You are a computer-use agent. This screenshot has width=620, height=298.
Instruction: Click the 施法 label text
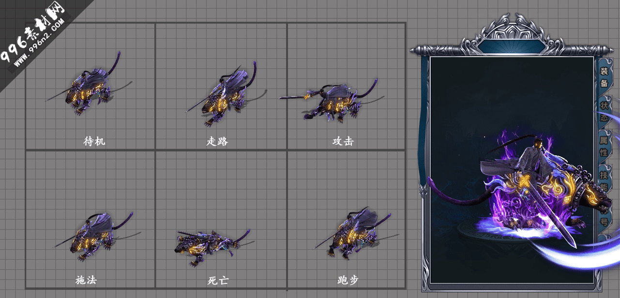point(86,280)
